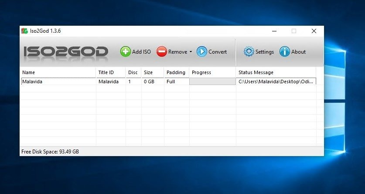Click the Disc column header
365x194 pixels.
(x=133, y=72)
